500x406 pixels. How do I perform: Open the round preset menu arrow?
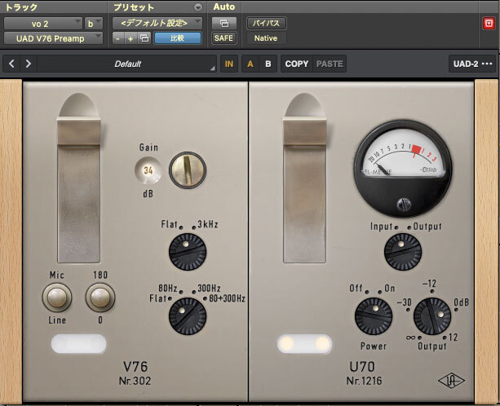point(198,7)
